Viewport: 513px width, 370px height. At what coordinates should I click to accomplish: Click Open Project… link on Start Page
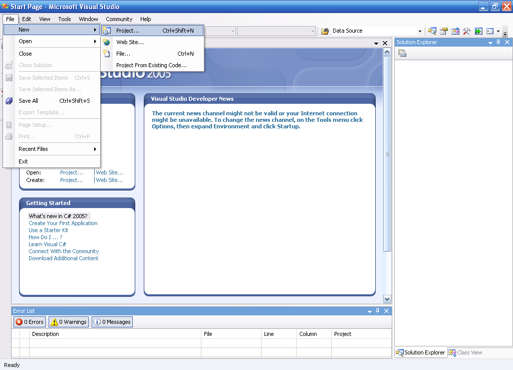coord(72,172)
